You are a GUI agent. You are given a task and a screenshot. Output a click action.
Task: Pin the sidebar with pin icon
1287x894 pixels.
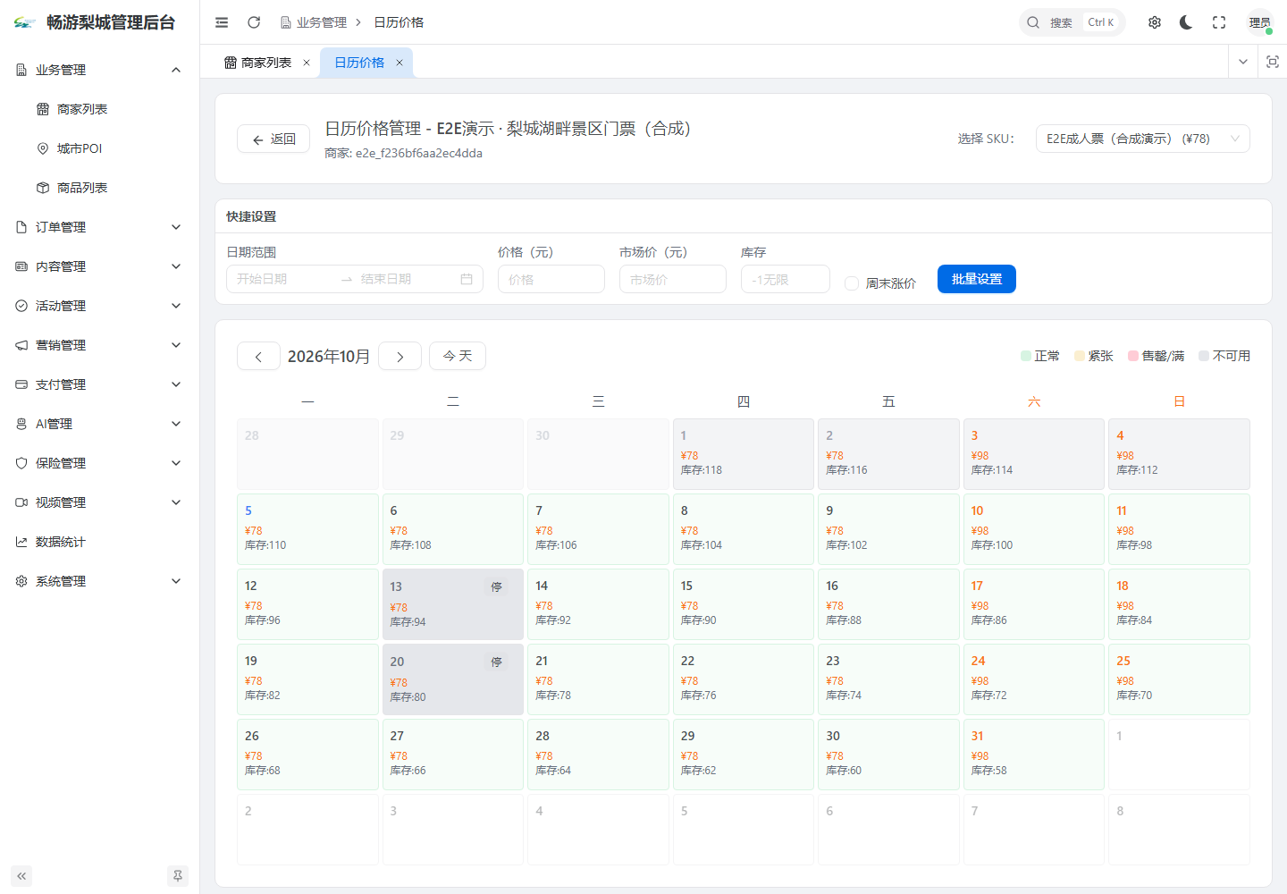pos(178,876)
